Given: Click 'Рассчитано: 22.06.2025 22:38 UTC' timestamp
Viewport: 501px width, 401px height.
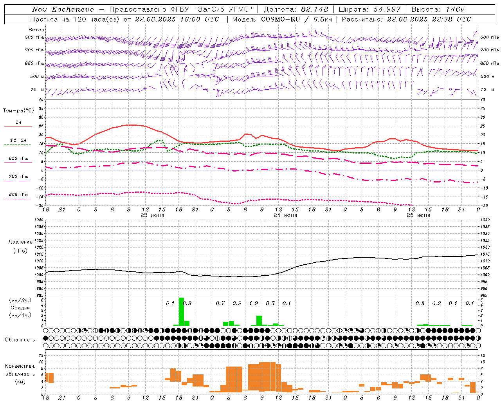Looking at the screenshot, I should 406,19.
